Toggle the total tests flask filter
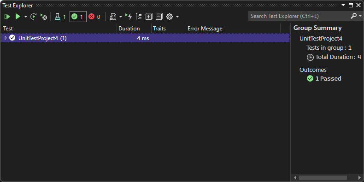This screenshot has width=364, height=182. 60,17
